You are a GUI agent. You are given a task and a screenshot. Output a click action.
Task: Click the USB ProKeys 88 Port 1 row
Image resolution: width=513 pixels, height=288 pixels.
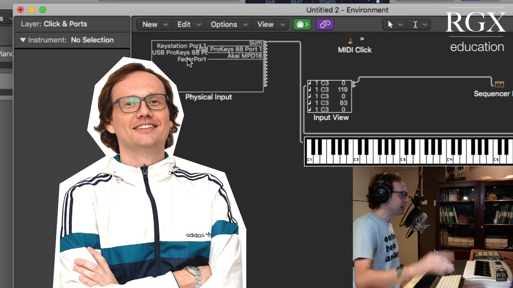(x=229, y=49)
